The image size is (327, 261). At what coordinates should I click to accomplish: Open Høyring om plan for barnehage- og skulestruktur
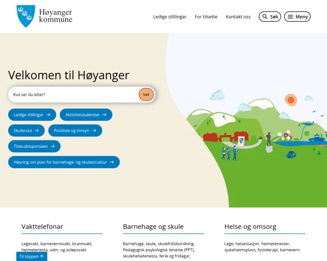click(64, 162)
